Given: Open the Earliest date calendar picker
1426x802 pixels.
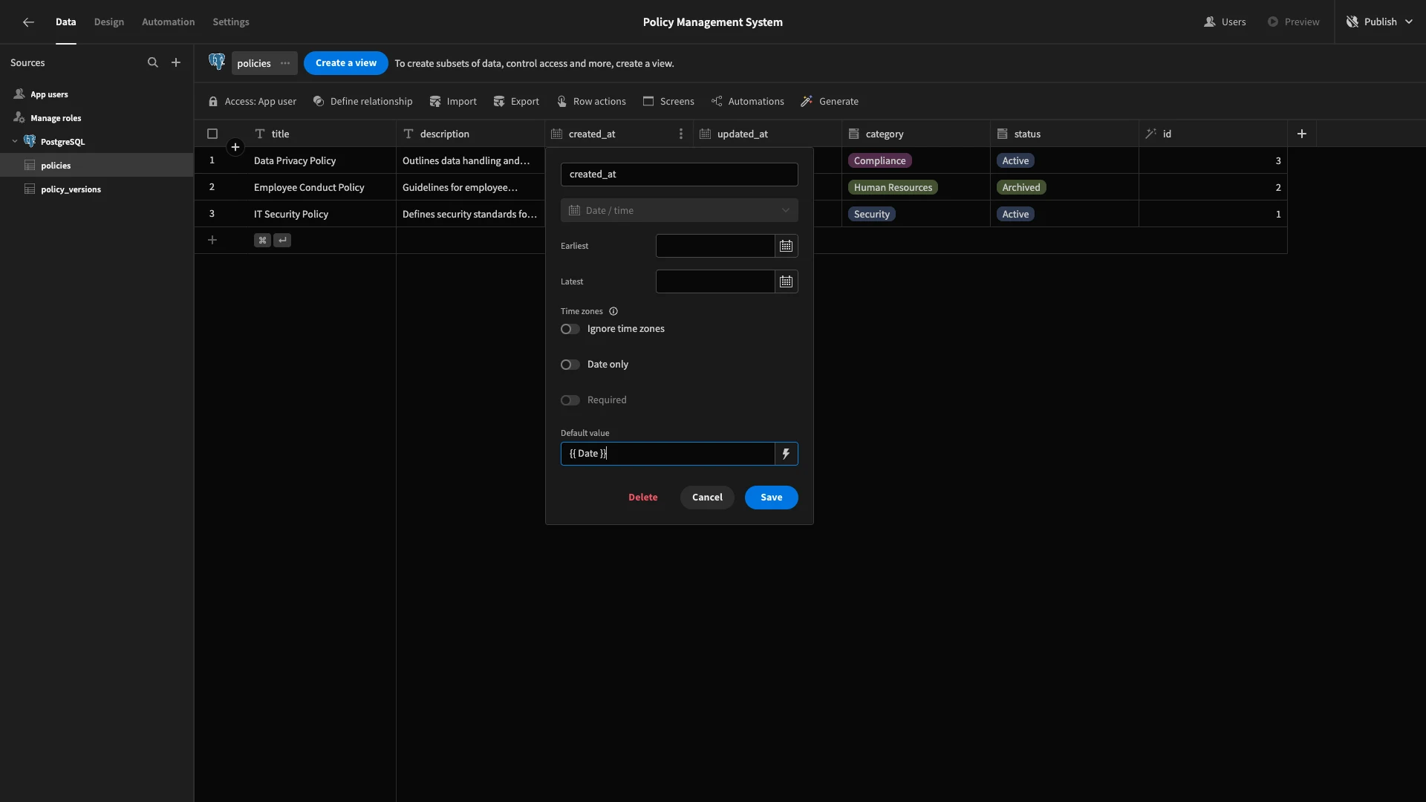Looking at the screenshot, I should coord(786,246).
